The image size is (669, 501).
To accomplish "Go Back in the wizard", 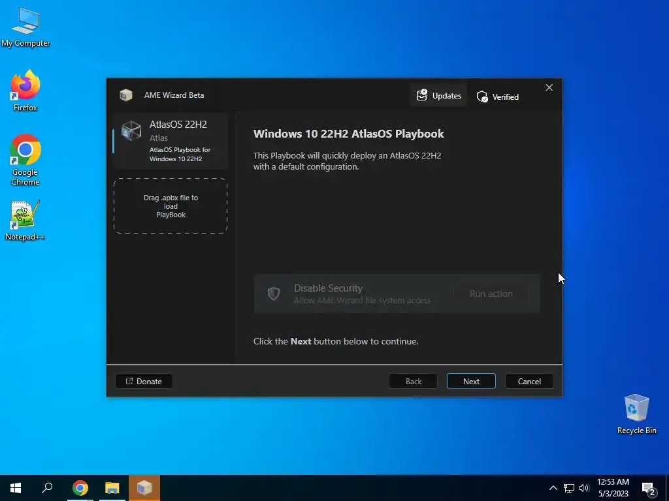I will pos(413,381).
